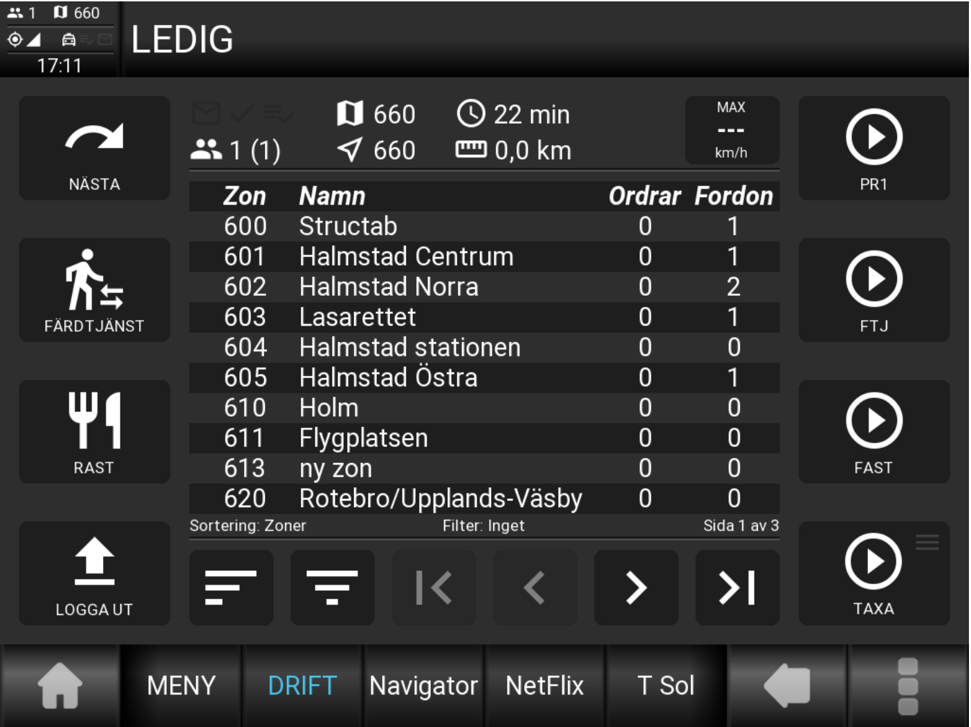
Task: Open the three-dot overflow menu
Action: coord(907,686)
